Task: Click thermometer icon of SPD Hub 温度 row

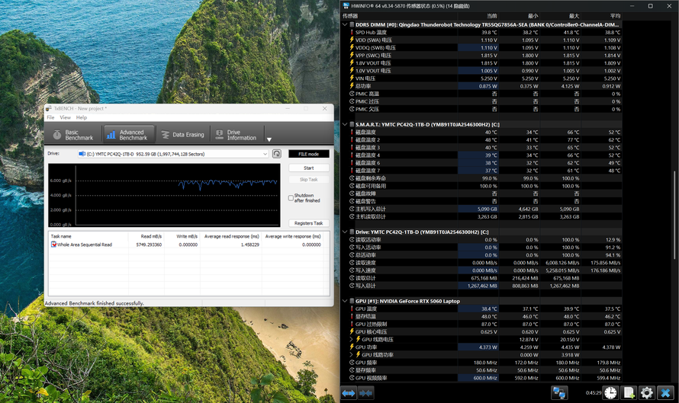Action: click(352, 33)
